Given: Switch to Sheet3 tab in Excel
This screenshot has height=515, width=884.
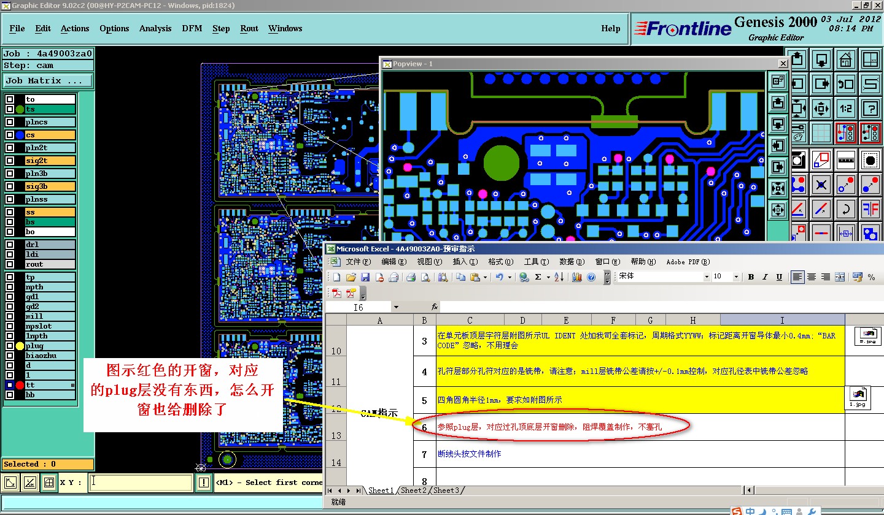Looking at the screenshot, I should tap(446, 490).
